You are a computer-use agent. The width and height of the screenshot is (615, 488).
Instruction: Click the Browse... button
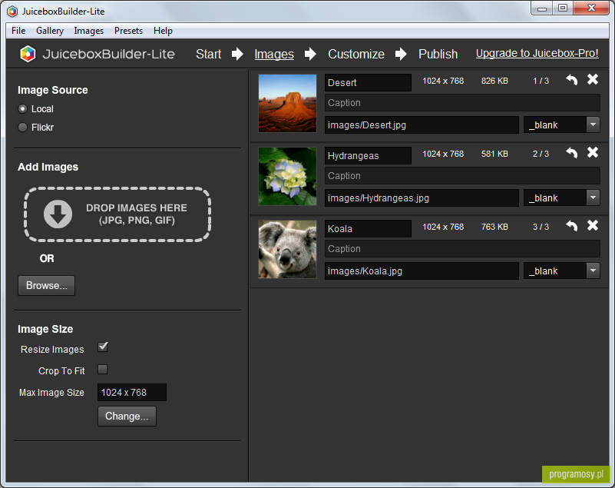click(x=46, y=285)
